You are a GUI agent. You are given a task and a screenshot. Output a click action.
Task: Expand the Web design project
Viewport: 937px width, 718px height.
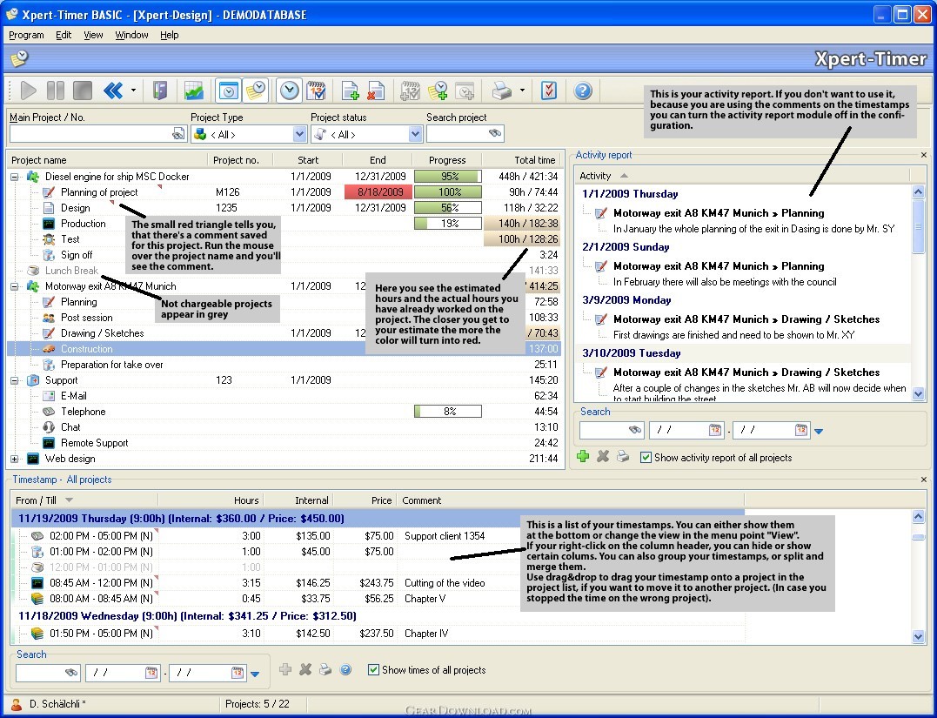[15, 459]
